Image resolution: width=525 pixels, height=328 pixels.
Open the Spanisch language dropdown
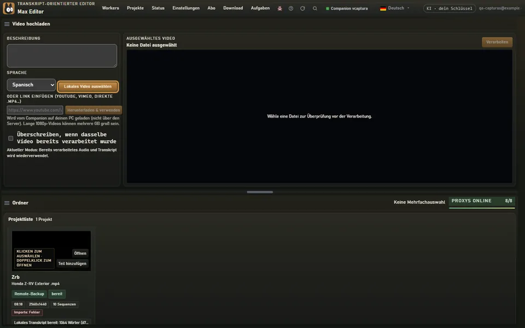pos(31,85)
